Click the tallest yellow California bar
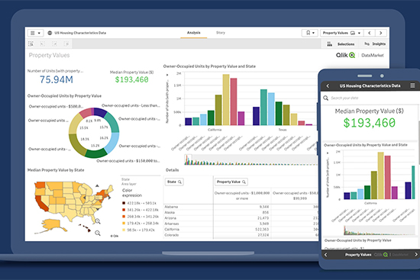Screen dimensions: 420x280 click(226, 100)
